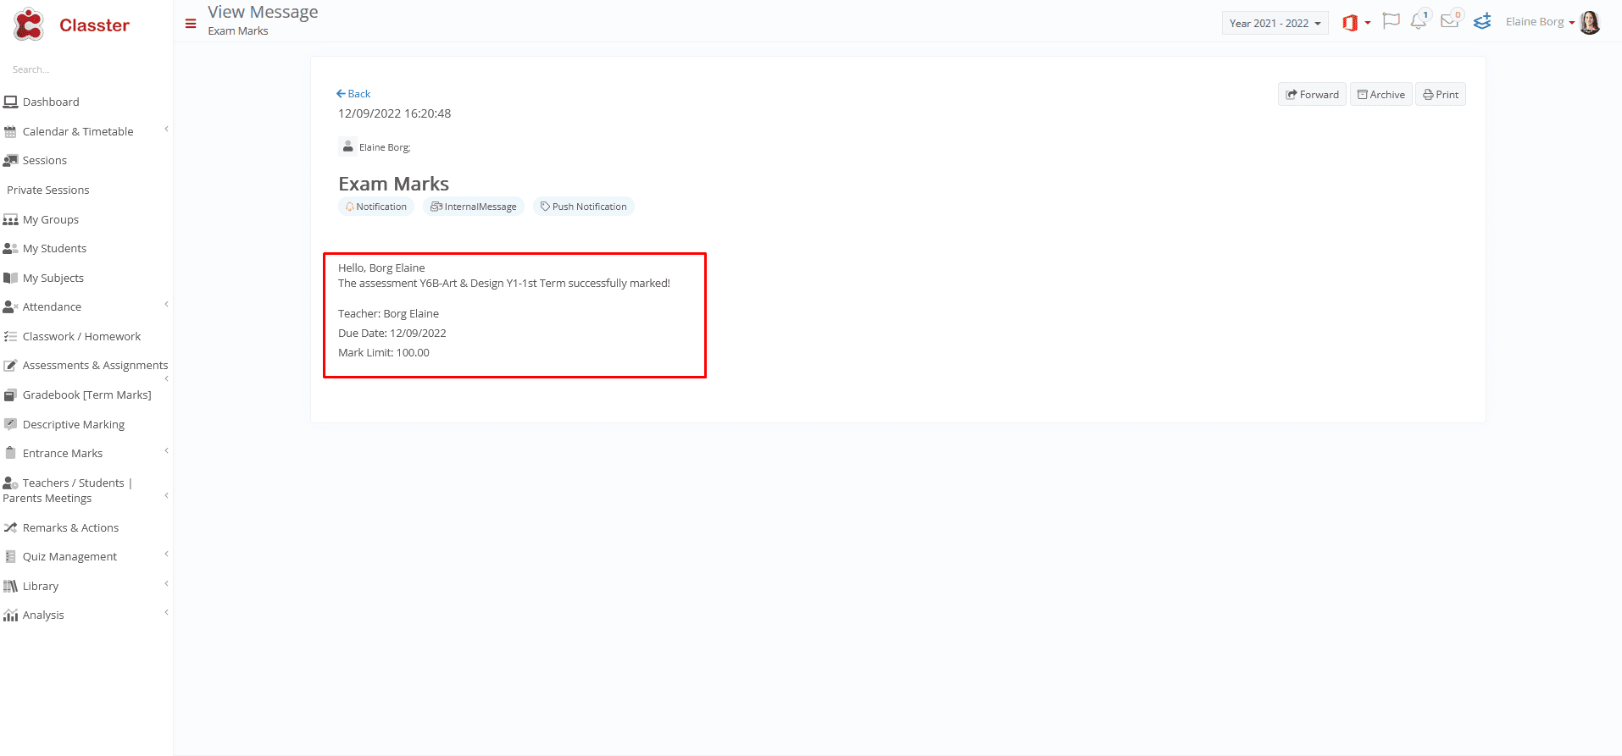Expand the Library submenu chevron
The image size is (1622, 756).
[x=166, y=583]
